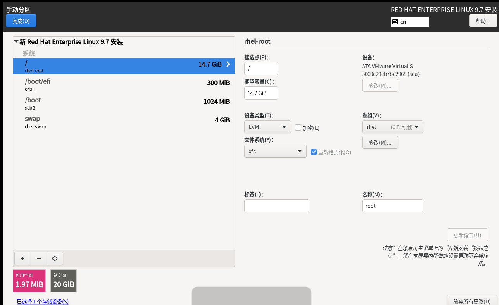The height and width of the screenshot is (305, 499).
Task: Click the 修改(M)... button under 卷组
Action: (380, 143)
